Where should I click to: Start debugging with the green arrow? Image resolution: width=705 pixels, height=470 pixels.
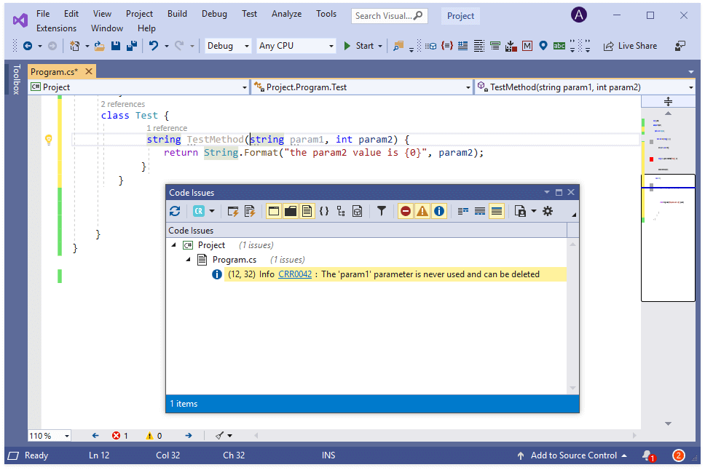(x=348, y=45)
